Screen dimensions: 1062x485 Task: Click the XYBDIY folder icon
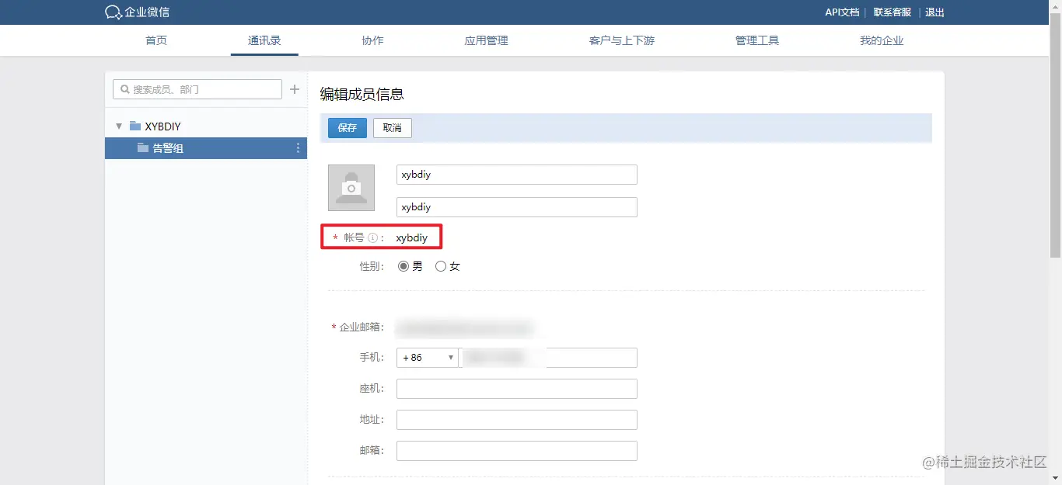click(135, 126)
